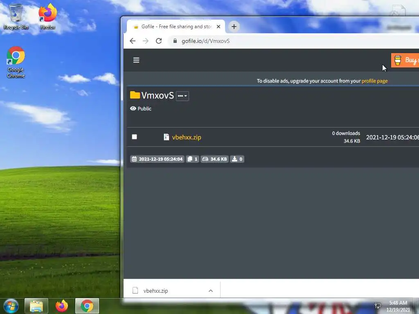The width and height of the screenshot is (419, 314).
Task: Open the Recycle Bin desktop icon
Action: pos(16,16)
